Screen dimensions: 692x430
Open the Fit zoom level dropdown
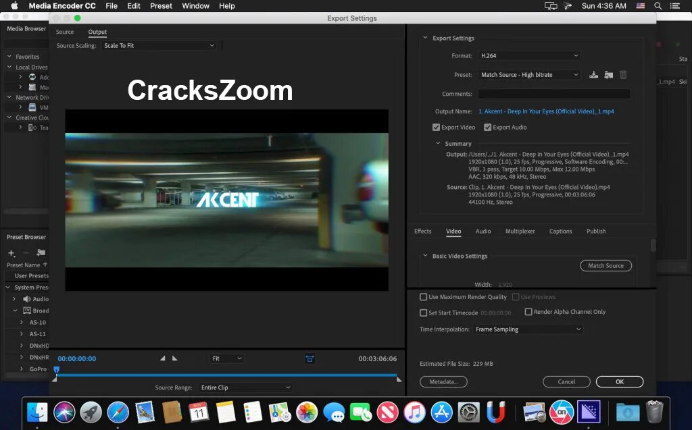(x=227, y=358)
